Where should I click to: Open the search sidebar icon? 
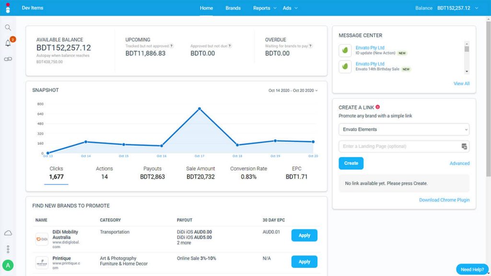[x=8, y=27]
